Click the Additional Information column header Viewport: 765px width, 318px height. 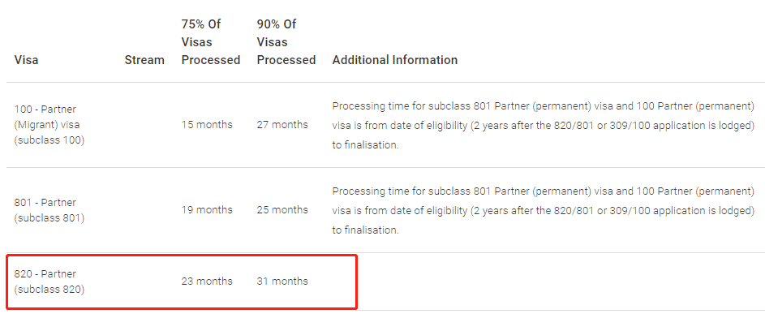(x=395, y=60)
